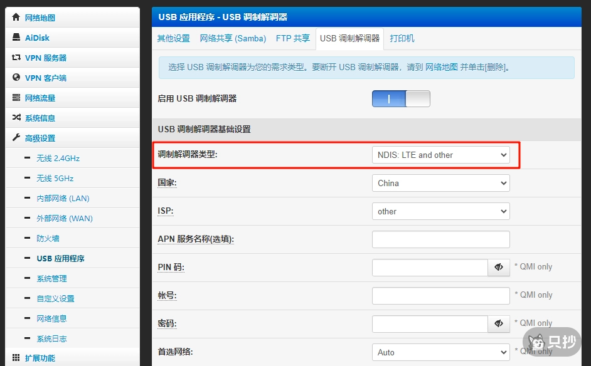Expand the 首选网络 Auto dropdown
The image size is (591, 366).
(x=441, y=352)
